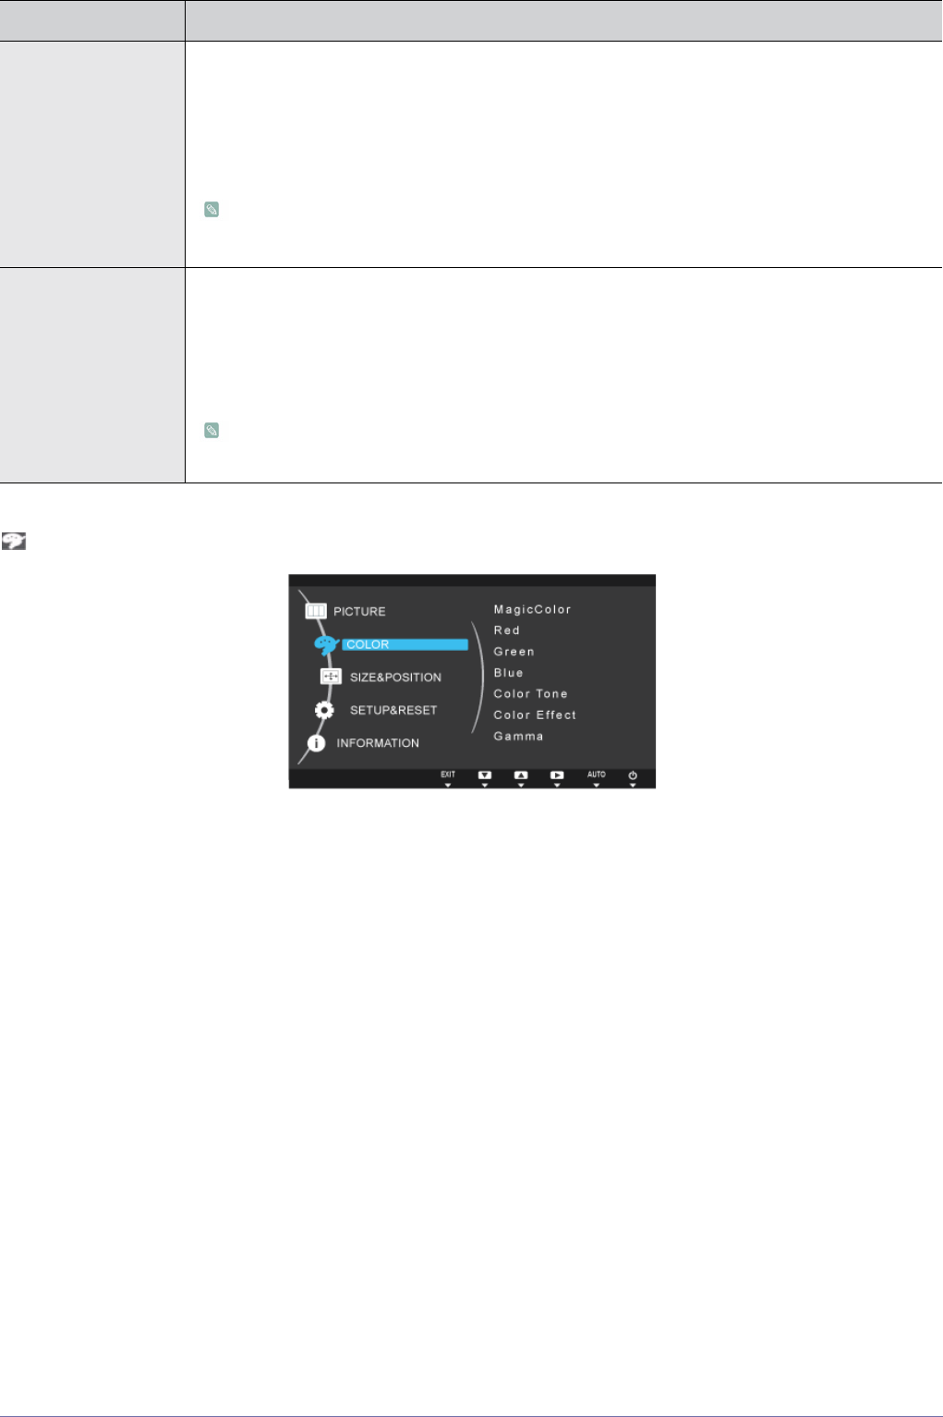
Task: Click the PICTURE menu monitor icon
Action: pyautogui.click(x=316, y=611)
